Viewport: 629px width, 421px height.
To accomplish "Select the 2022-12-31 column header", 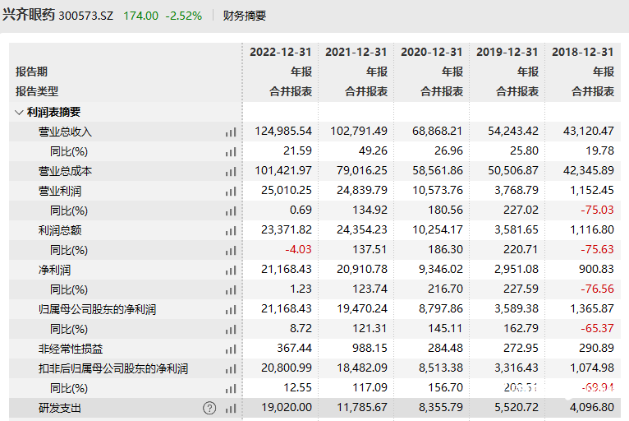I will pyautogui.click(x=280, y=53).
